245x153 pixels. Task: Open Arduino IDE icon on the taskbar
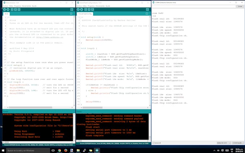click(x=97, y=150)
